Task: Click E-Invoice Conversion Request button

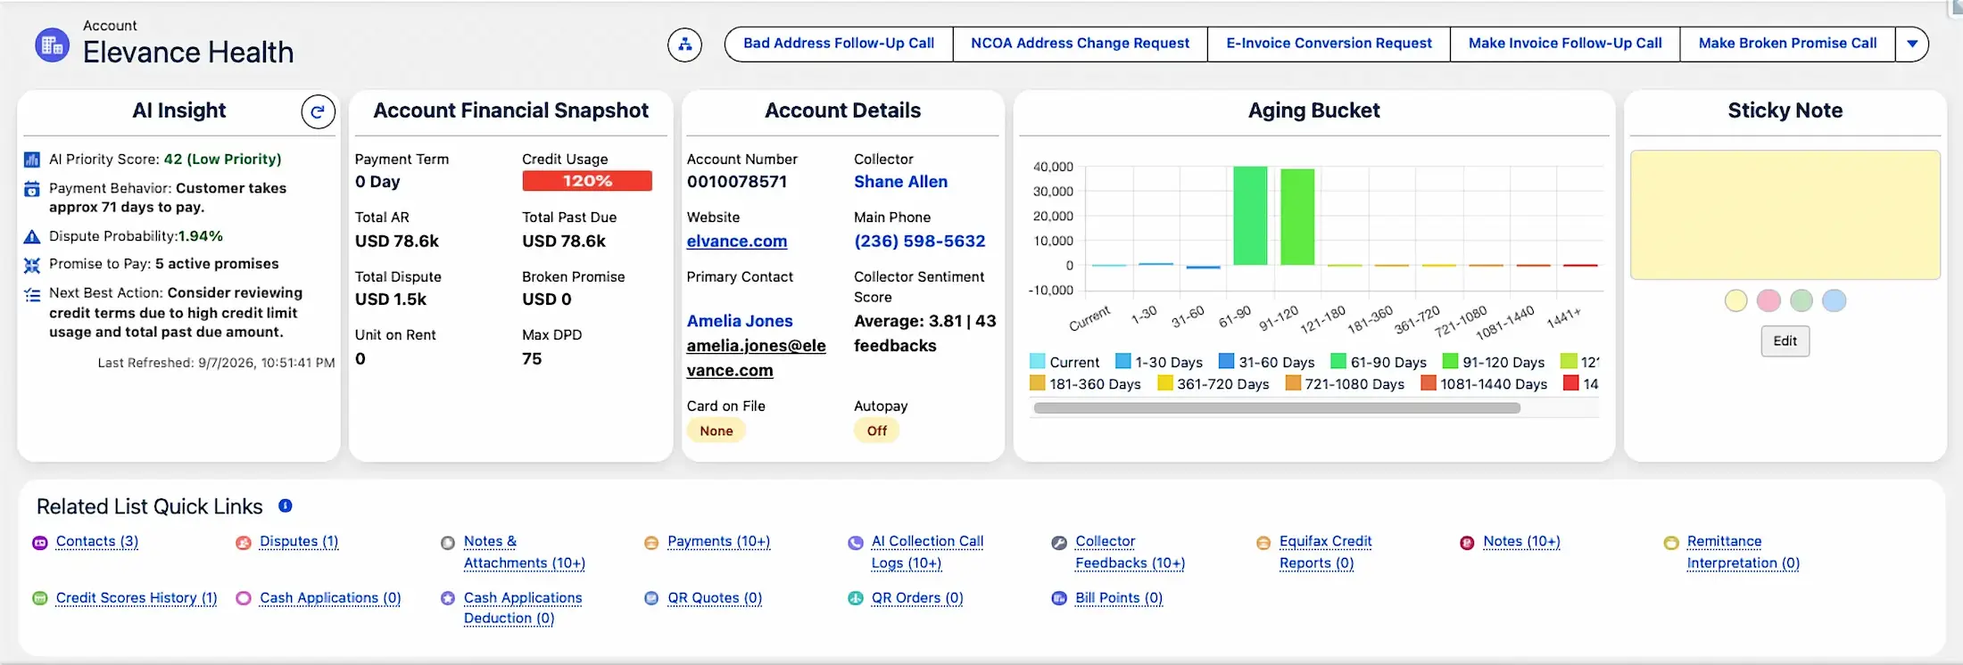Action: coord(1329,44)
